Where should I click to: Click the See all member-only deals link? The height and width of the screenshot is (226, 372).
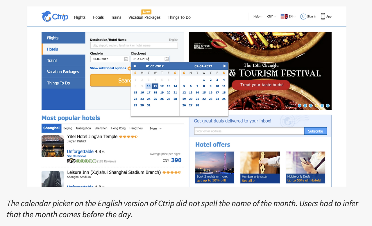pyautogui.click(x=248, y=181)
